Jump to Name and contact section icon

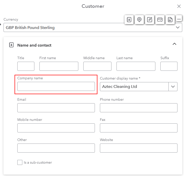(129, 20)
